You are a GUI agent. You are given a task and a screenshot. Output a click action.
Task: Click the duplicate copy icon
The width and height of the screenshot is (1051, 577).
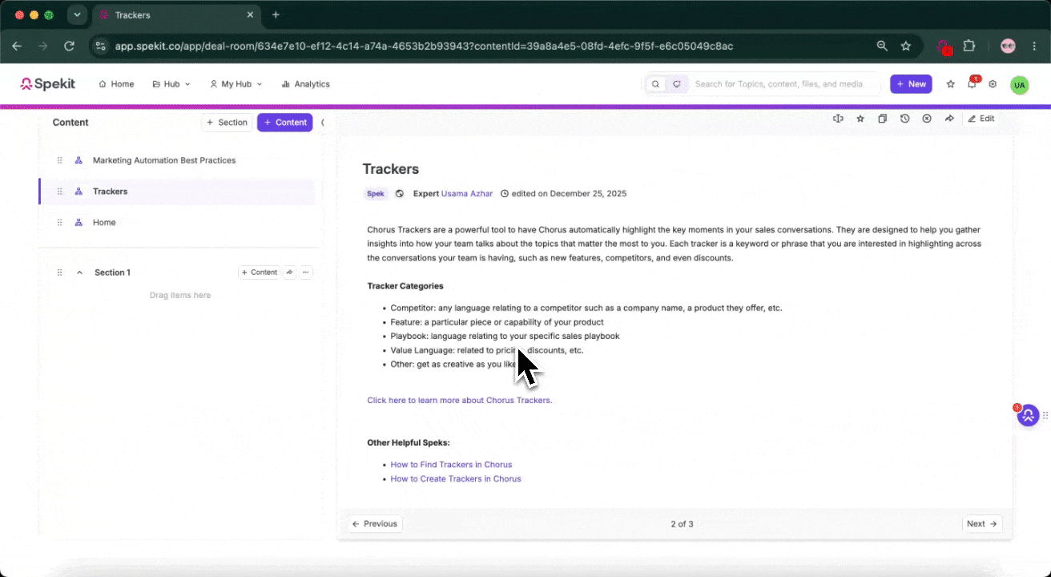pos(882,119)
